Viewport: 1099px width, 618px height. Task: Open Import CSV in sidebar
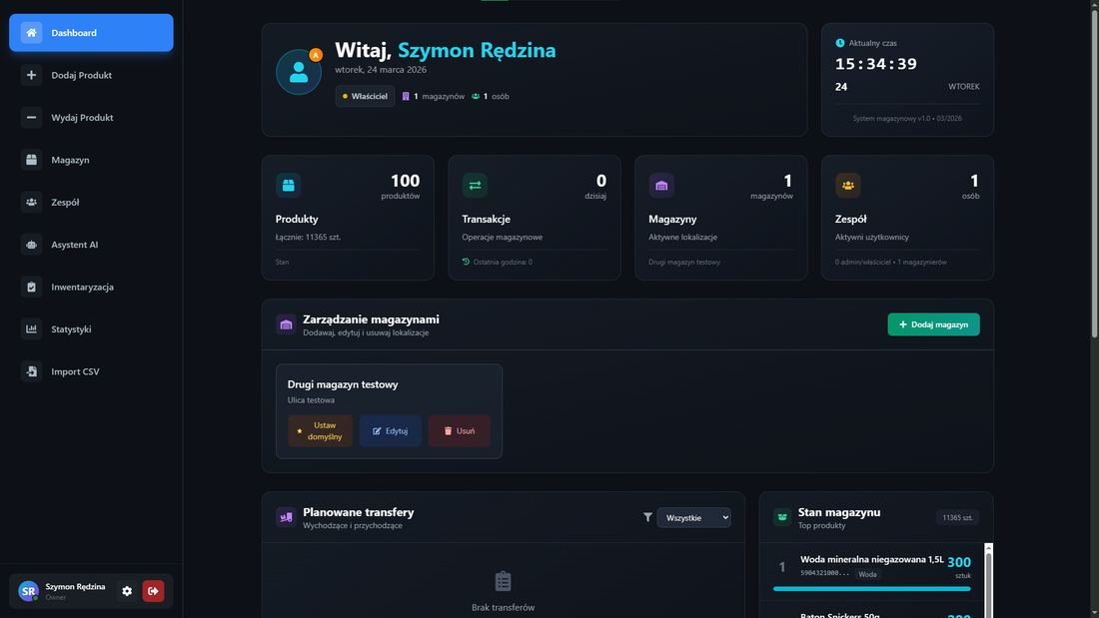click(x=91, y=371)
